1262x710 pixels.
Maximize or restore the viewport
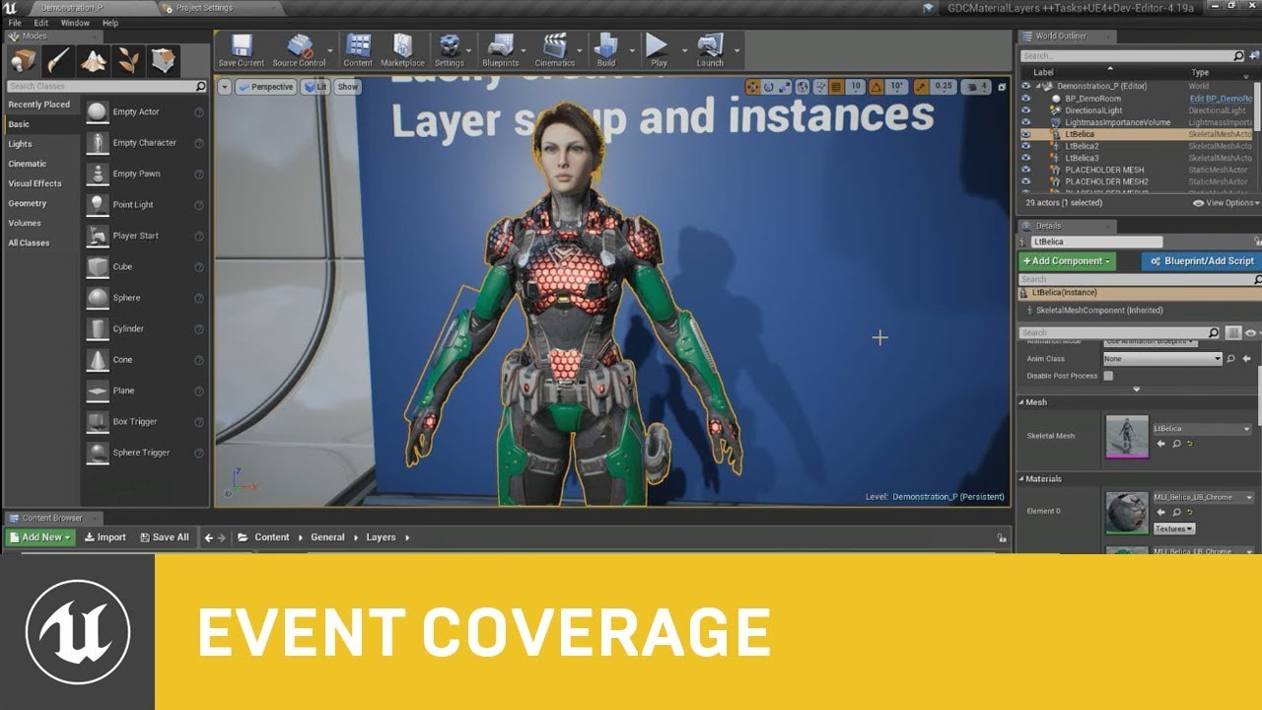pos(1002,87)
